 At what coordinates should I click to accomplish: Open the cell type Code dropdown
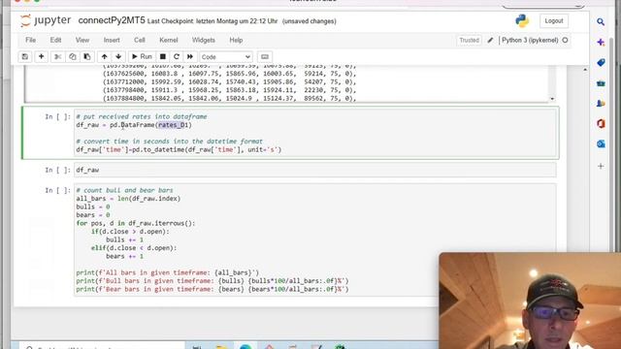coord(226,57)
